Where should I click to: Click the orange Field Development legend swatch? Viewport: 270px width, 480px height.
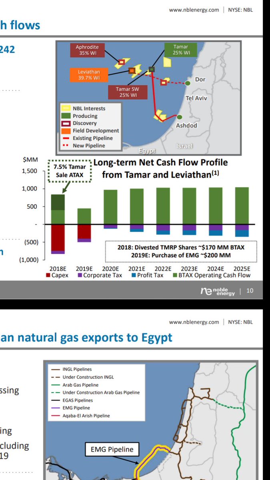[x=66, y=130]
